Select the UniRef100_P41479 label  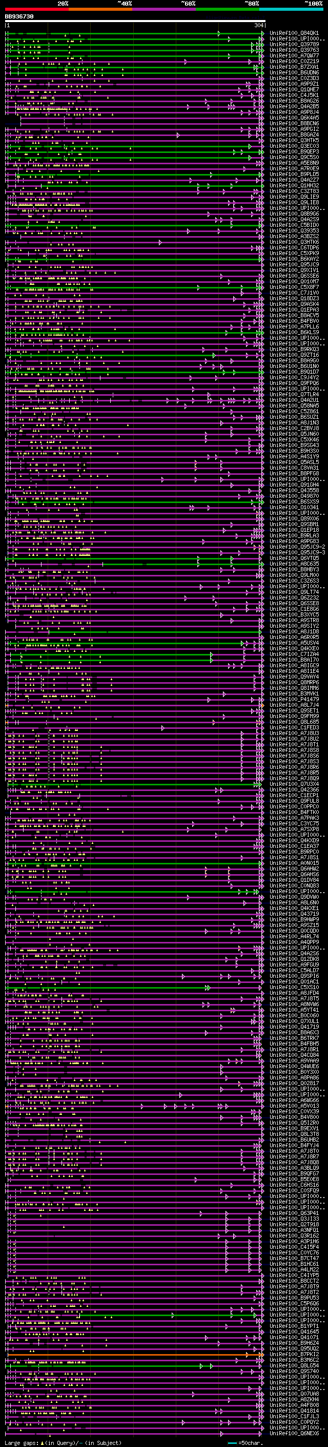[294, 699]
